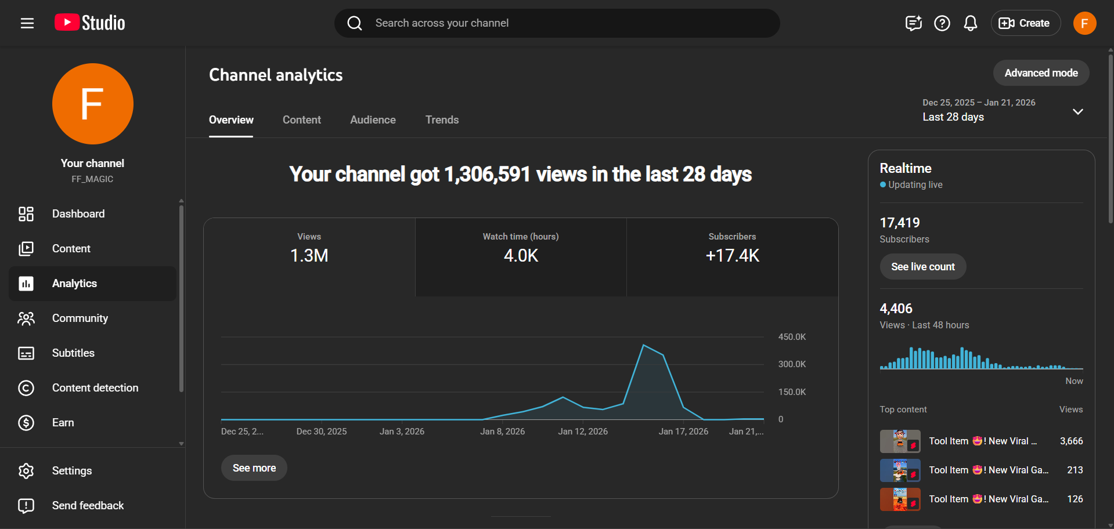This screenshot has height=529, width=1114.
Task: Click the See live count button
Action: (x=922, y=267)
